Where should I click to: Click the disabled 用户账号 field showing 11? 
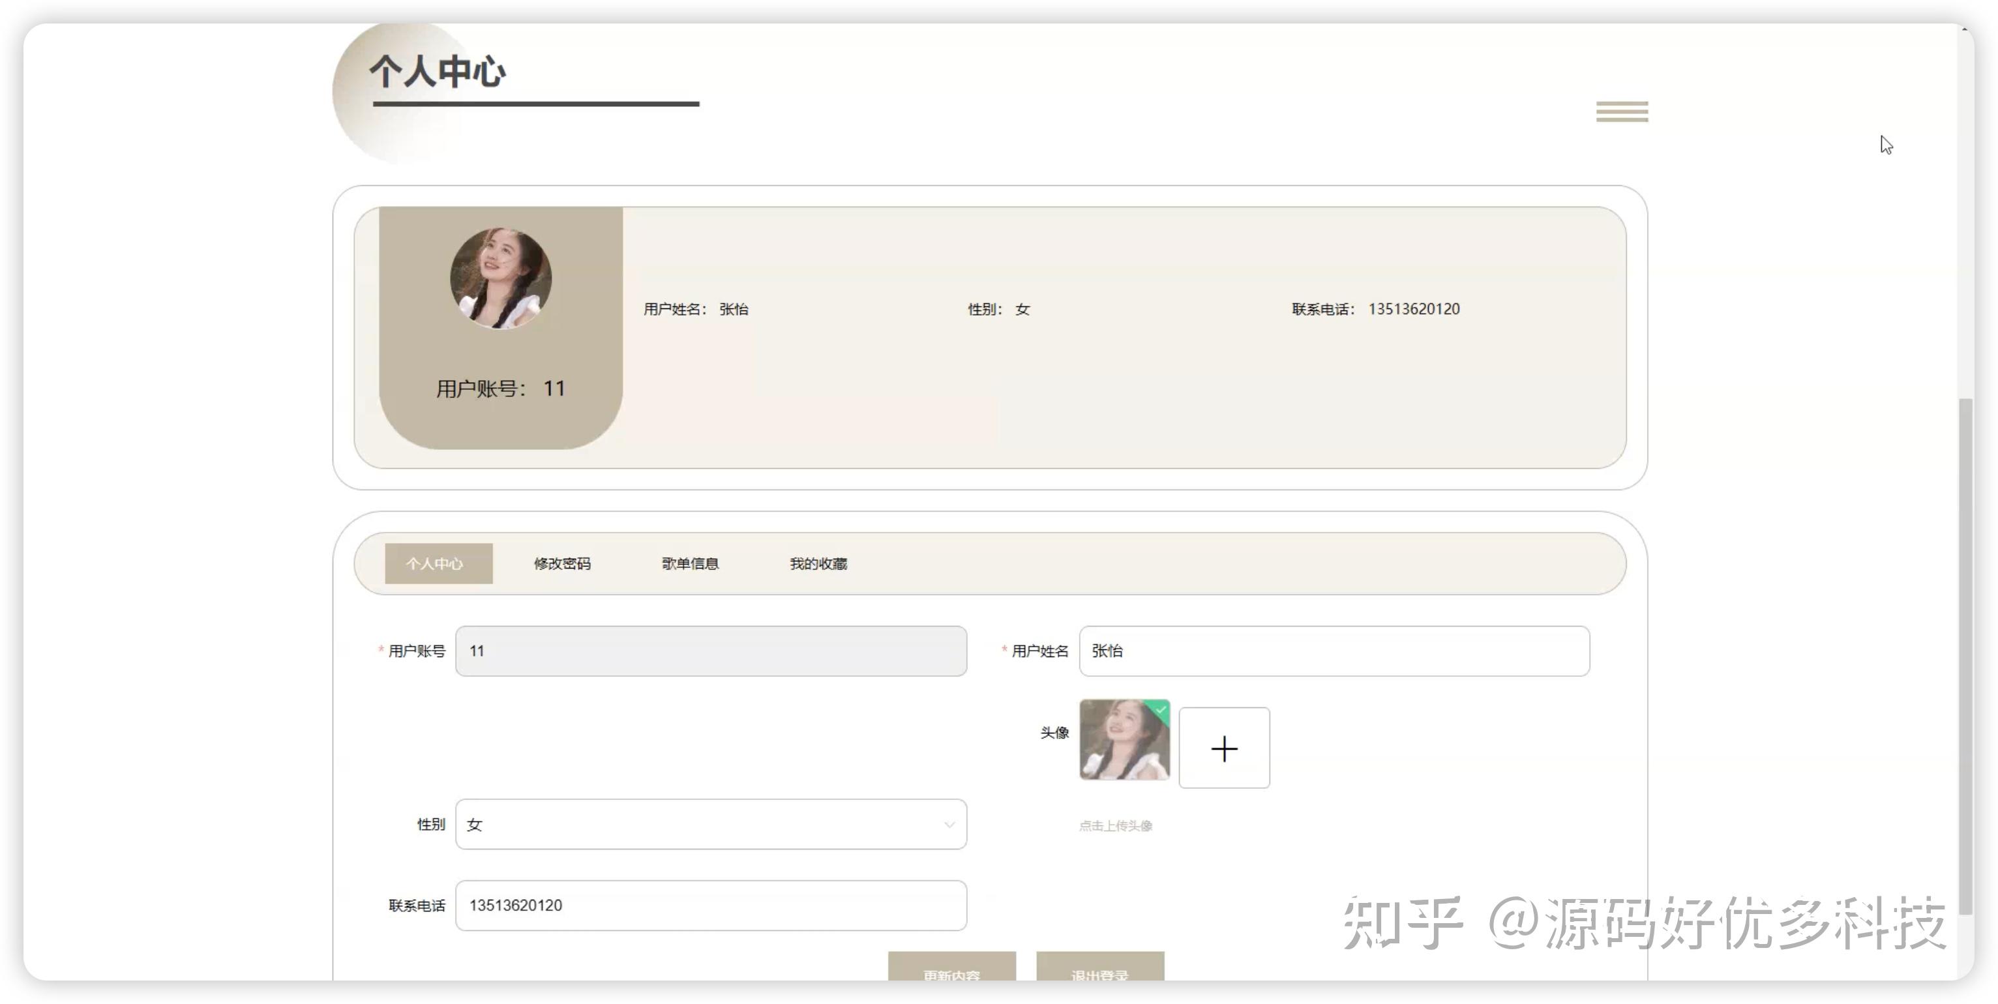coord(711,651)
